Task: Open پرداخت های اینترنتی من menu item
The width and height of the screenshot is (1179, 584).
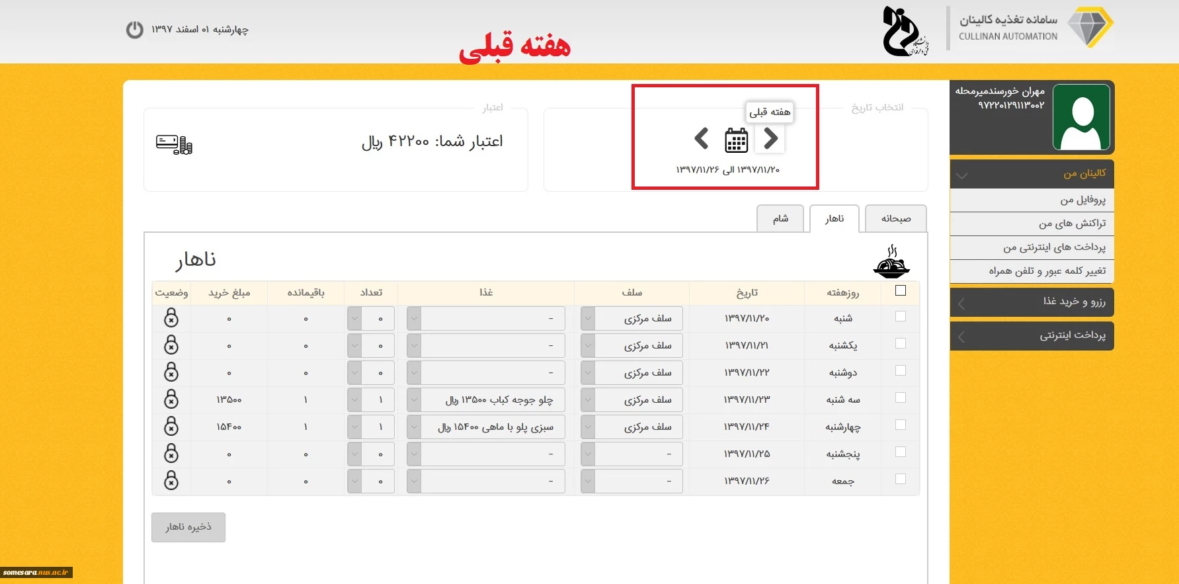Action: coord(1032,248)
